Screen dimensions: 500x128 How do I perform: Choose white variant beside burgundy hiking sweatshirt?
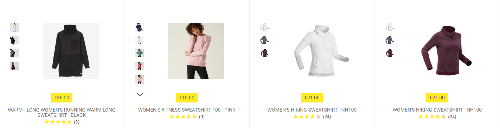click(x=390, y=27)
